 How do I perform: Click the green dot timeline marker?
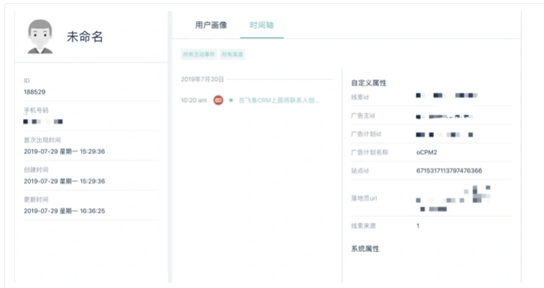231,100
